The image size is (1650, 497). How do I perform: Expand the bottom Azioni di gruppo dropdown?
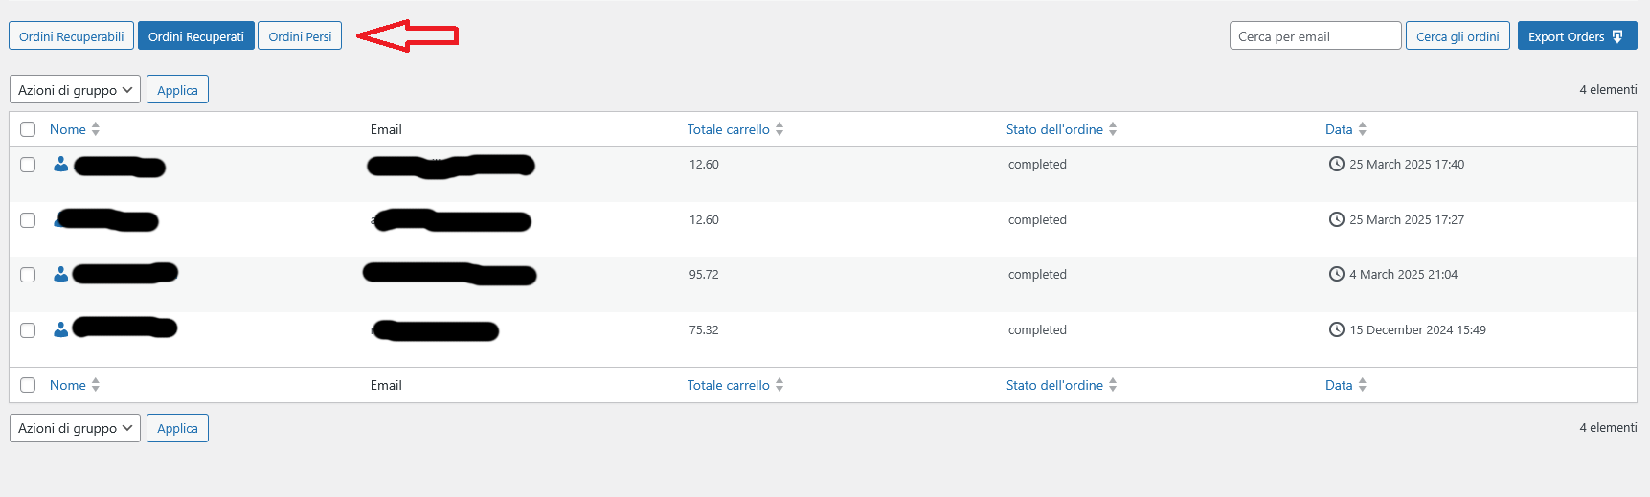pos(75,428)
